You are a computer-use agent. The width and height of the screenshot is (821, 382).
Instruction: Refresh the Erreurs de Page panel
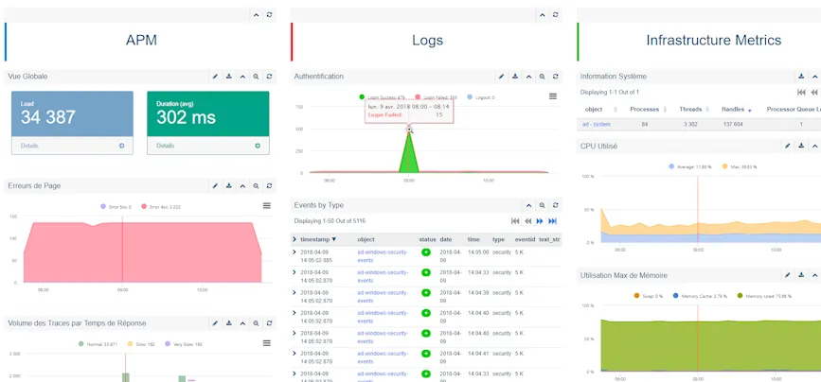pos(269,186)
